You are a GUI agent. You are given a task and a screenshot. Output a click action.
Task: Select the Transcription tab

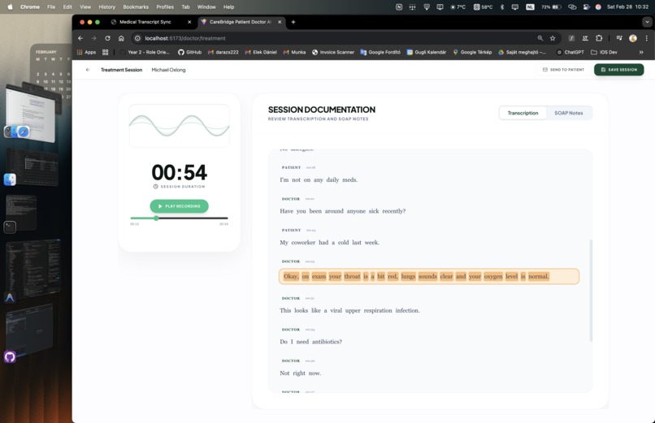tap(523, 113)
